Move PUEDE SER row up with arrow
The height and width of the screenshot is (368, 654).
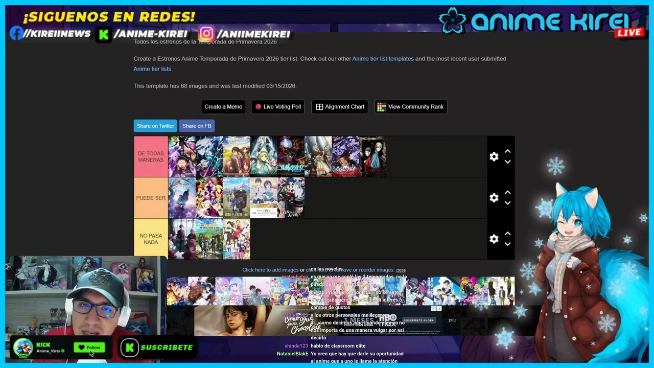507,193
